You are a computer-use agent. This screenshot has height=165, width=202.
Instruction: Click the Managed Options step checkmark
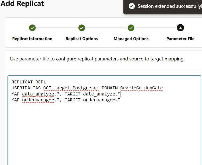[x=131, y=28]
